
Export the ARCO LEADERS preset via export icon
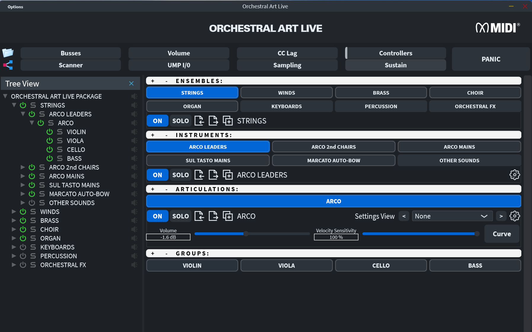pyautogui.click(x=214, y=175)
